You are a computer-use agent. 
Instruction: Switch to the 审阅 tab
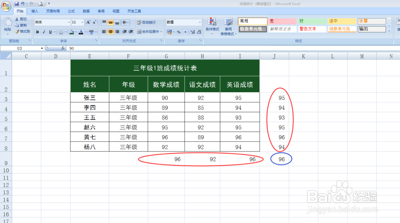(101, 11)
